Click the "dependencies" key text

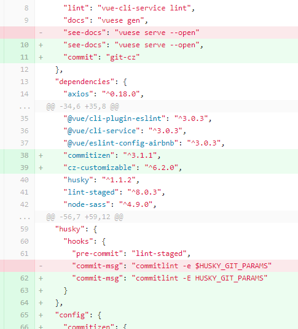[x=85, y=82]
